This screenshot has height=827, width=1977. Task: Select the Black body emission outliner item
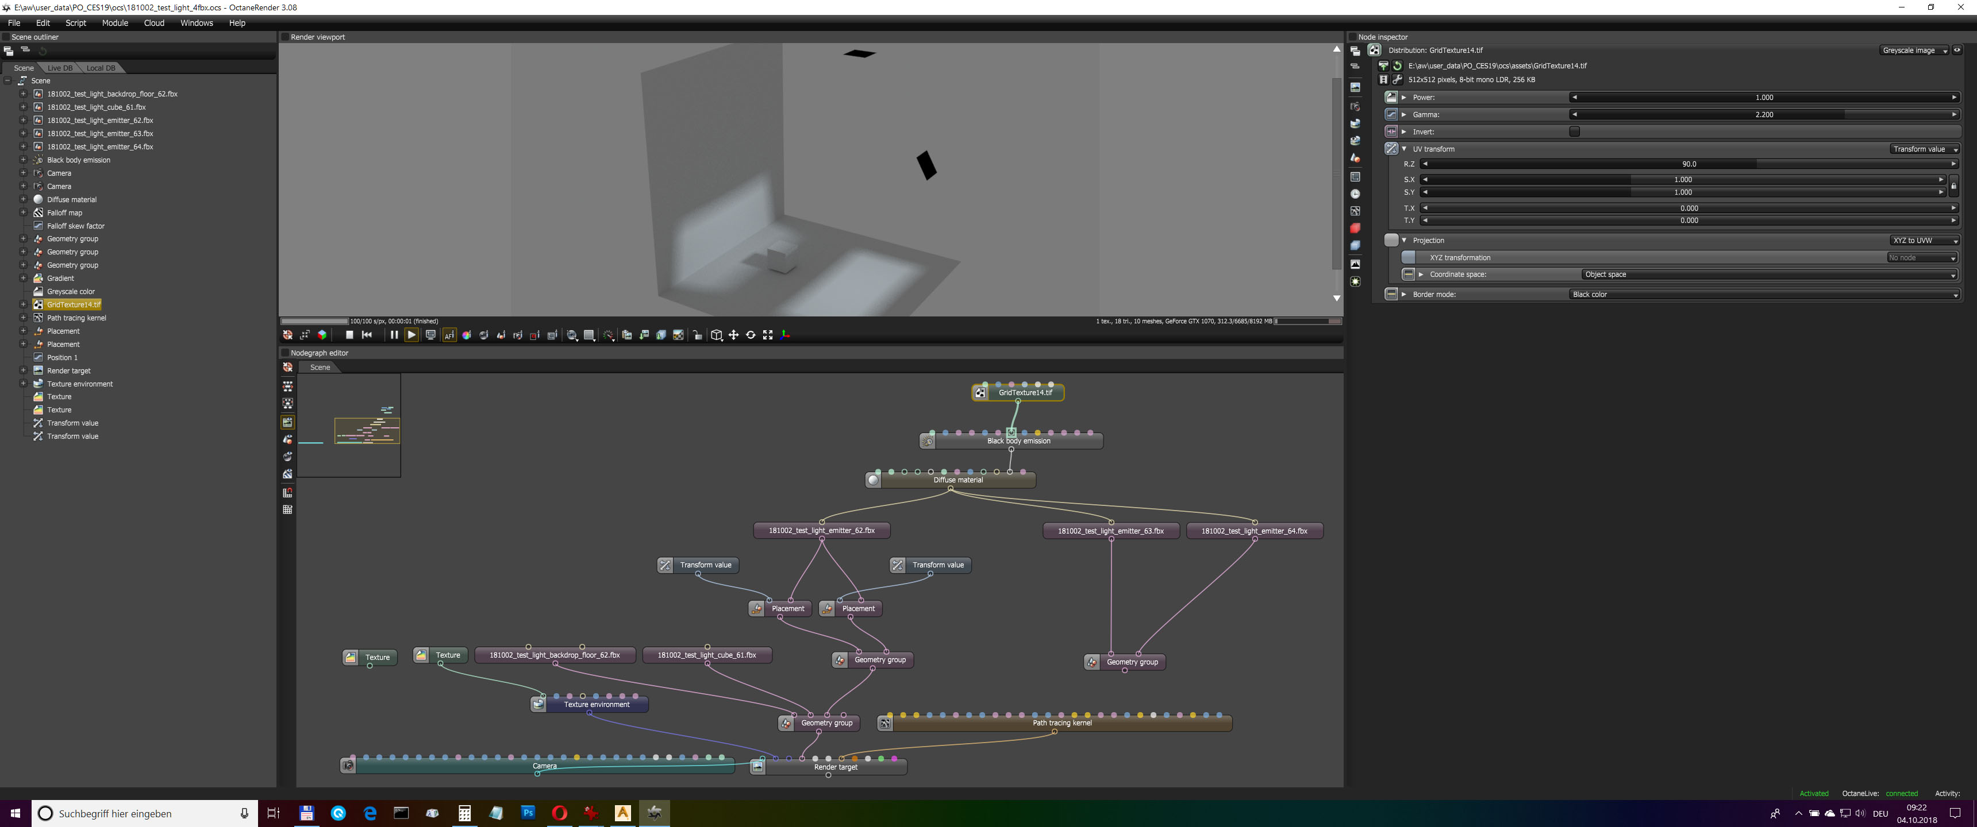[x=78, y=160]
